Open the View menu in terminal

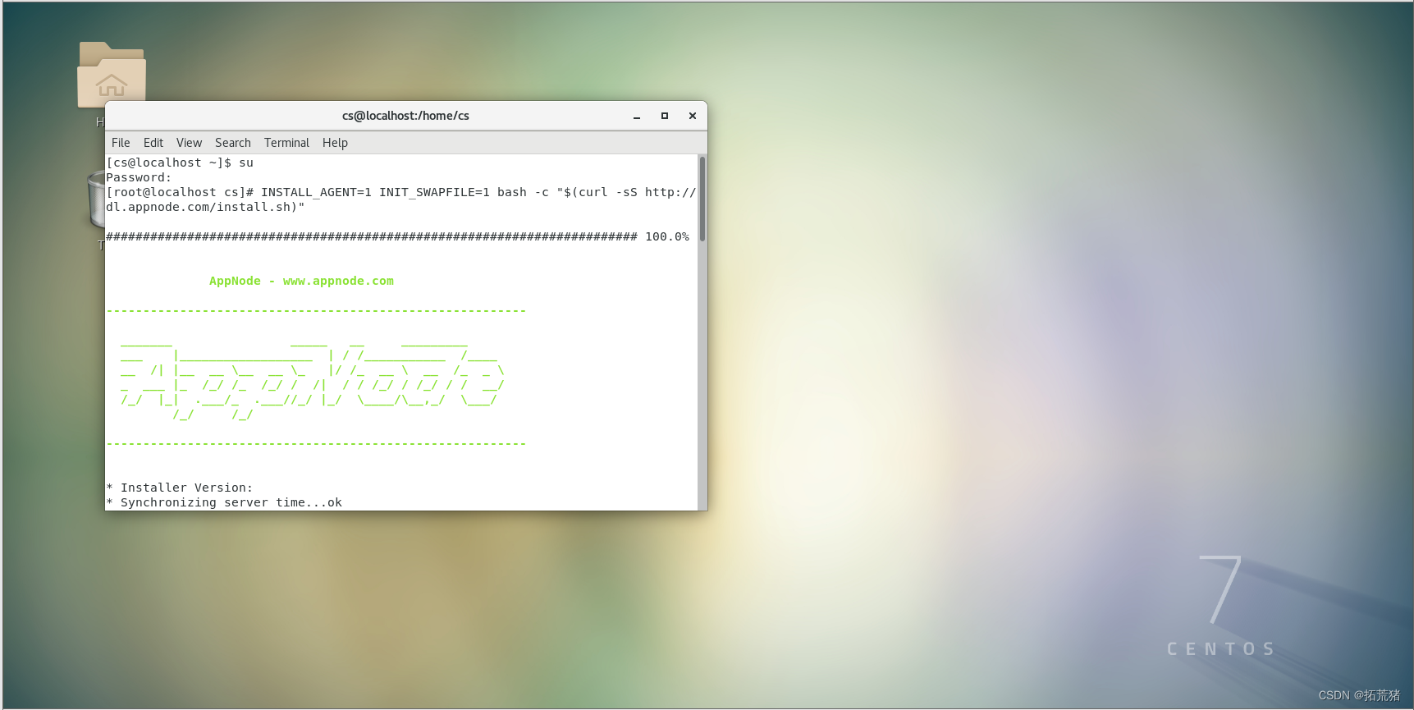189,143
